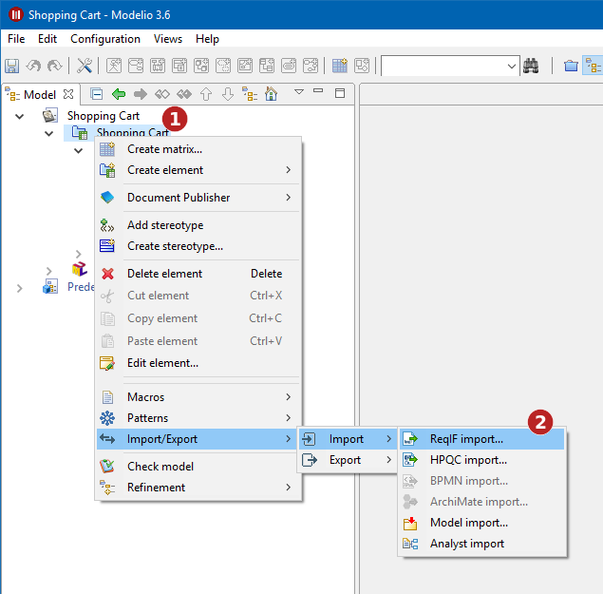Open the Model panel view menu triangle

point(299,92)
